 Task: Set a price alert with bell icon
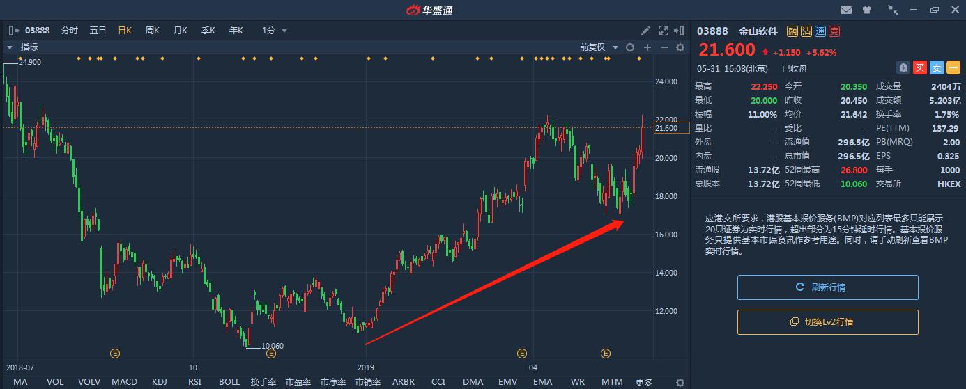pos(903,68)
